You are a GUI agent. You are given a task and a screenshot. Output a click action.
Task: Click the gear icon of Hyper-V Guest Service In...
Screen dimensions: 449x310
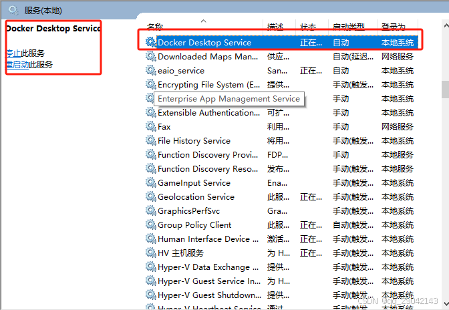point(150,281)
